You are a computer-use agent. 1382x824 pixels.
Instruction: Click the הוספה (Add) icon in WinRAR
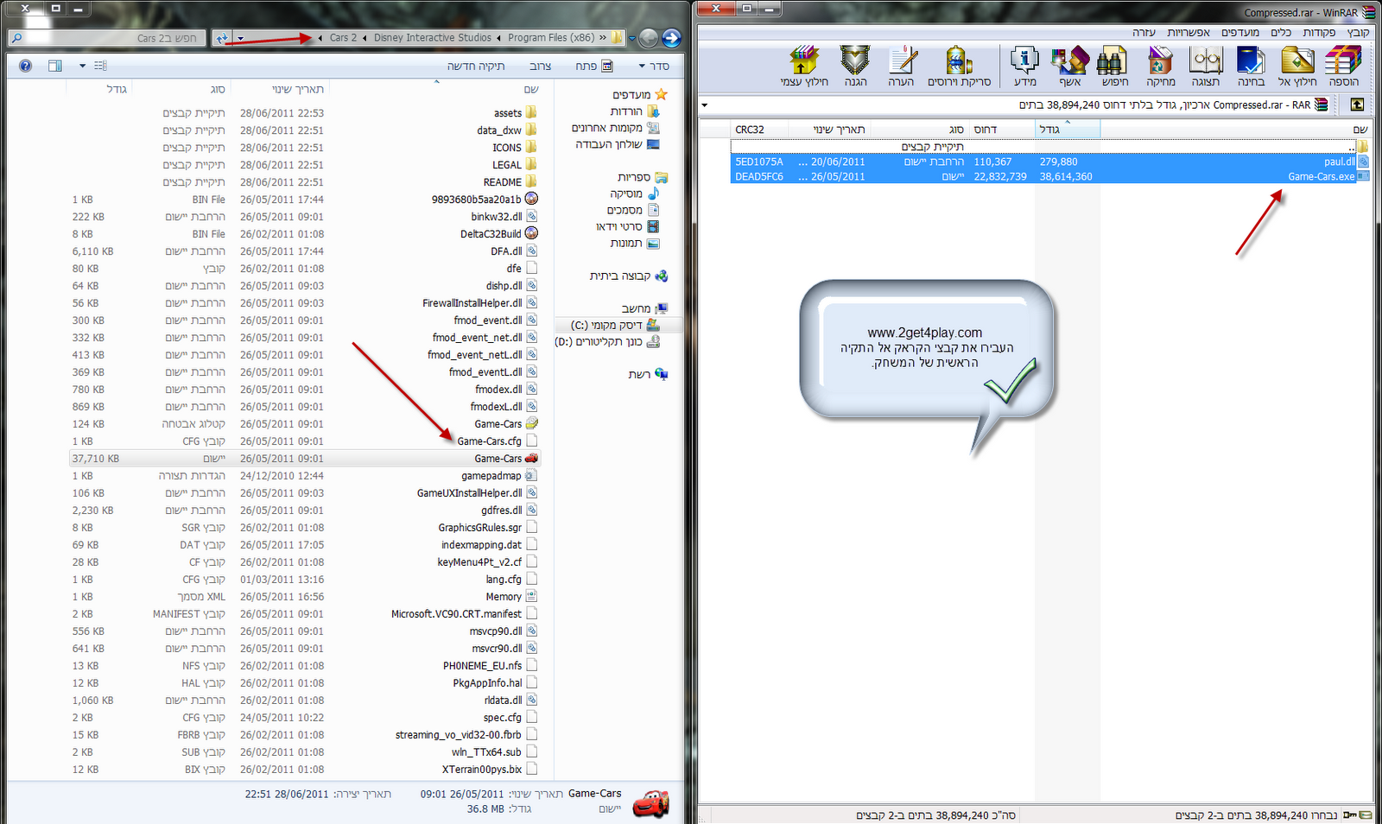[1343, 66]
